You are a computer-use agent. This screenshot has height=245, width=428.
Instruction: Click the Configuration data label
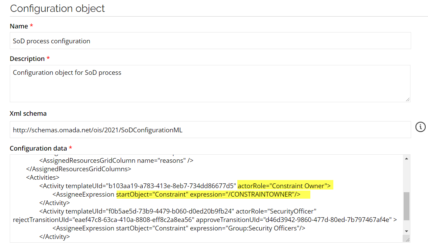click(x=39, y=148)
